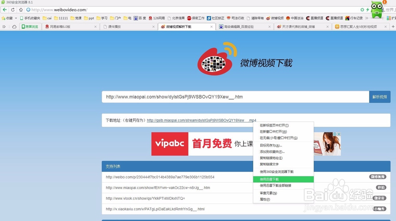
Task: Switch to the 网易邮箱6.0版 tab
Action: (70, 27)
